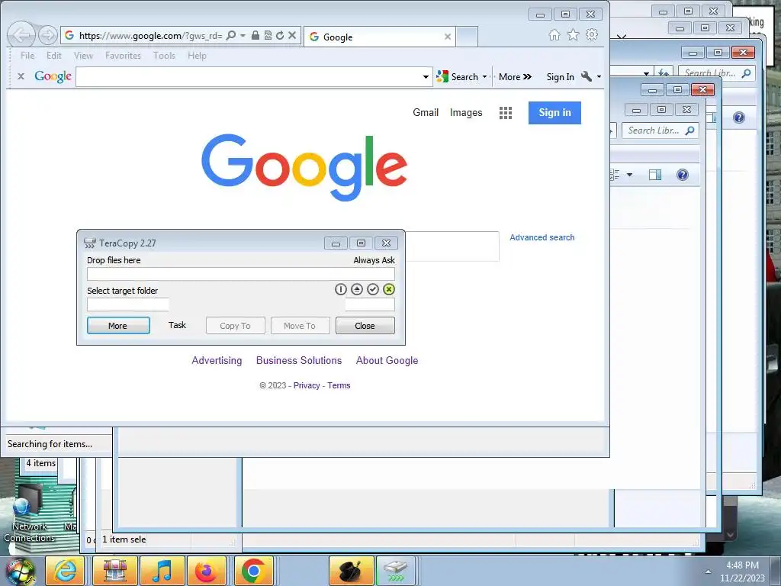Expand the Explorer view options dropdown arrow
The height and width of the screenshot is (586, 781).
[x=629, y=175]
